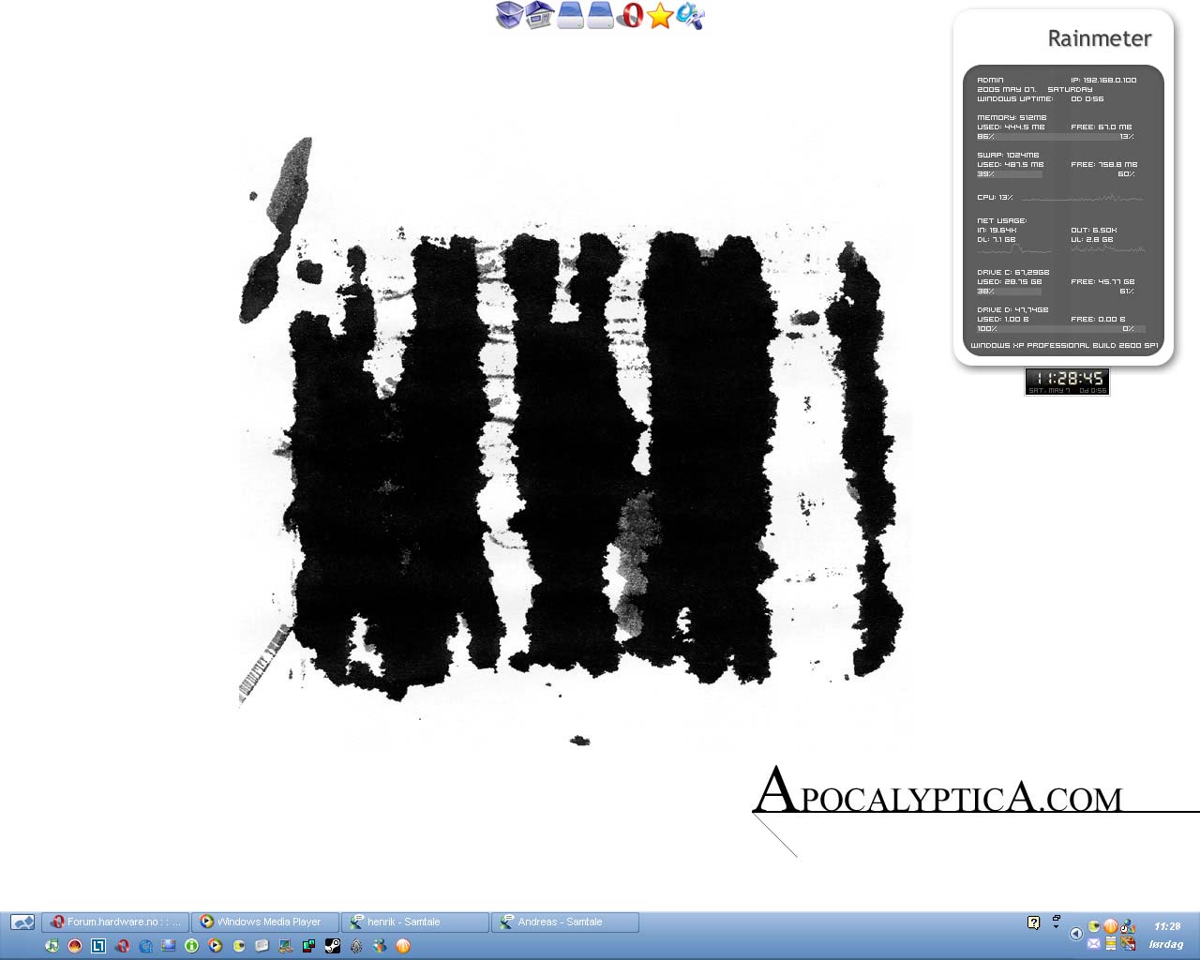Launch the orange ball quick launch icon
This screenshot has height=960, width=1200.
(x=403, y=946)
